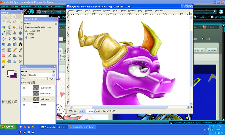This screenshot has height=135, width=225.
Task: Select the Blend gradient tool
Action: pyautogui.click(x=9, y=50)
